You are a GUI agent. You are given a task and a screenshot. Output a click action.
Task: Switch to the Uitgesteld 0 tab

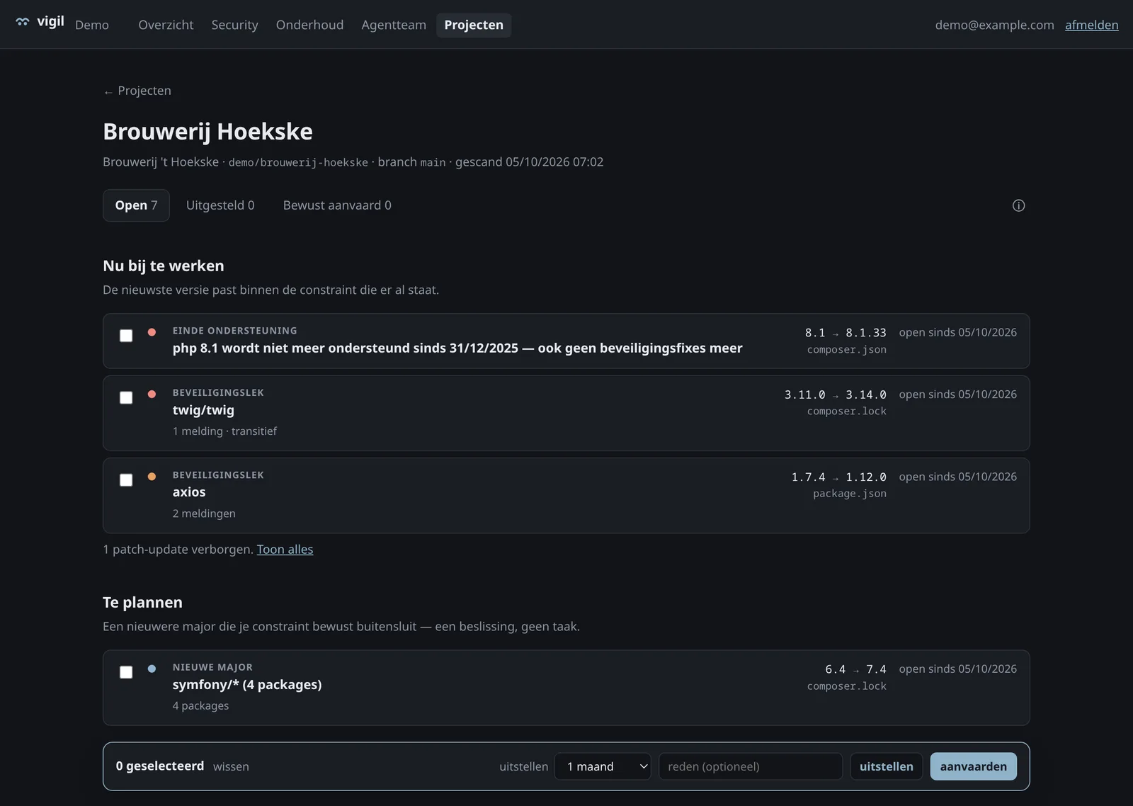(x=220, y=205)
